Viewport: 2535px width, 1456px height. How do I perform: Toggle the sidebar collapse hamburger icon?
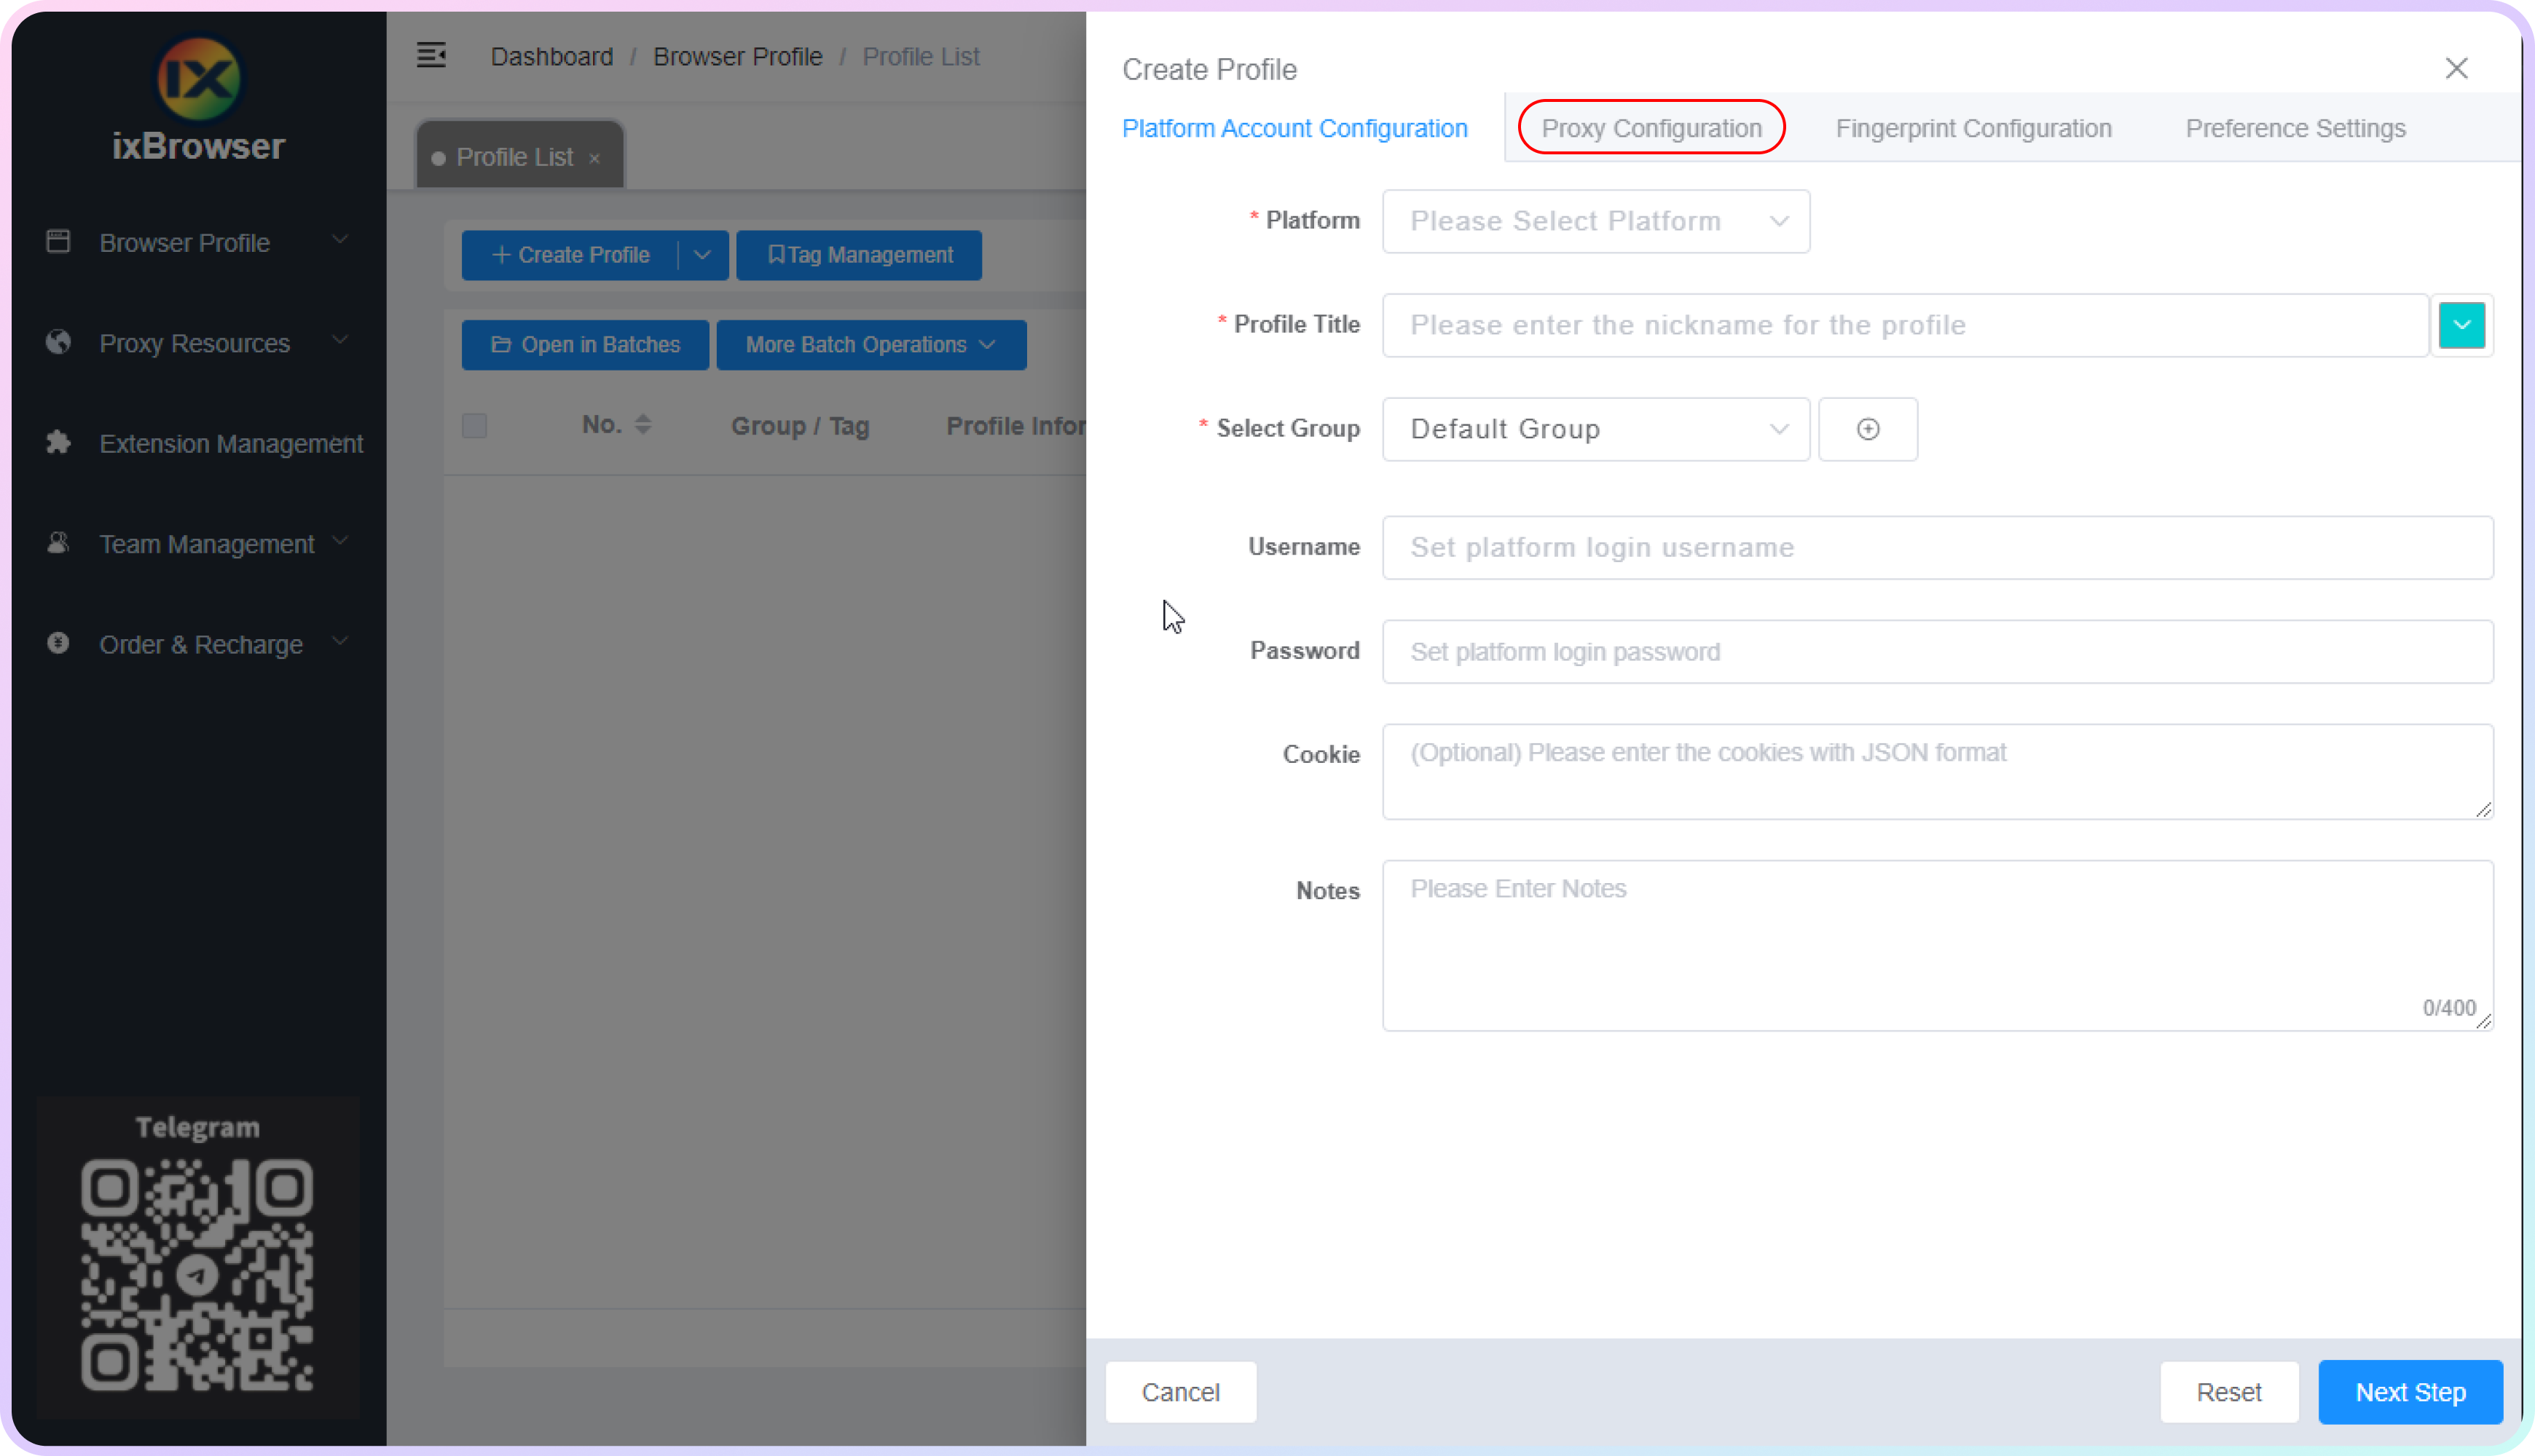tap(431, 55)
